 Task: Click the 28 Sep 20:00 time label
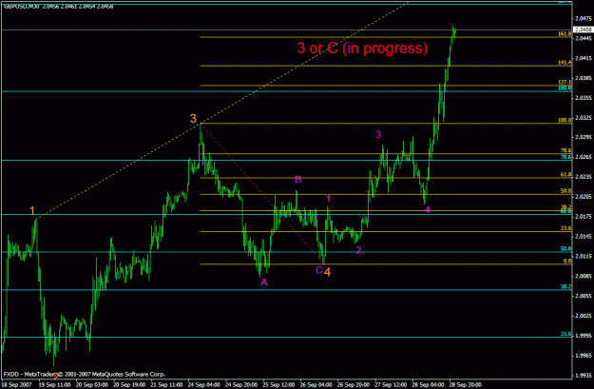tap(466, 384)
